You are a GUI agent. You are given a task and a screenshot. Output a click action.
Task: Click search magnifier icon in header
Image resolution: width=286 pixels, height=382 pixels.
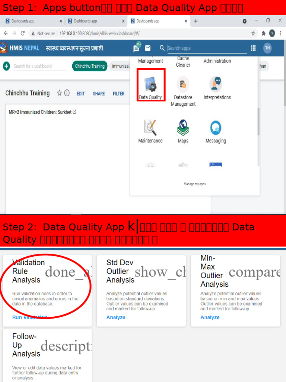162,48
